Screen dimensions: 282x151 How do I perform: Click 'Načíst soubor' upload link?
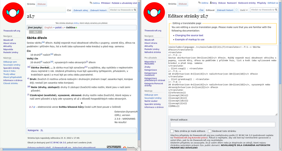click(x=151, y=101)
